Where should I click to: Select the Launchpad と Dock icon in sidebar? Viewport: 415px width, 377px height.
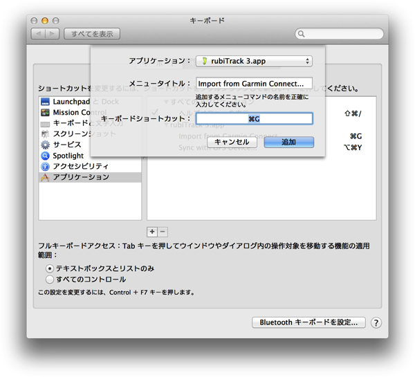46,102
